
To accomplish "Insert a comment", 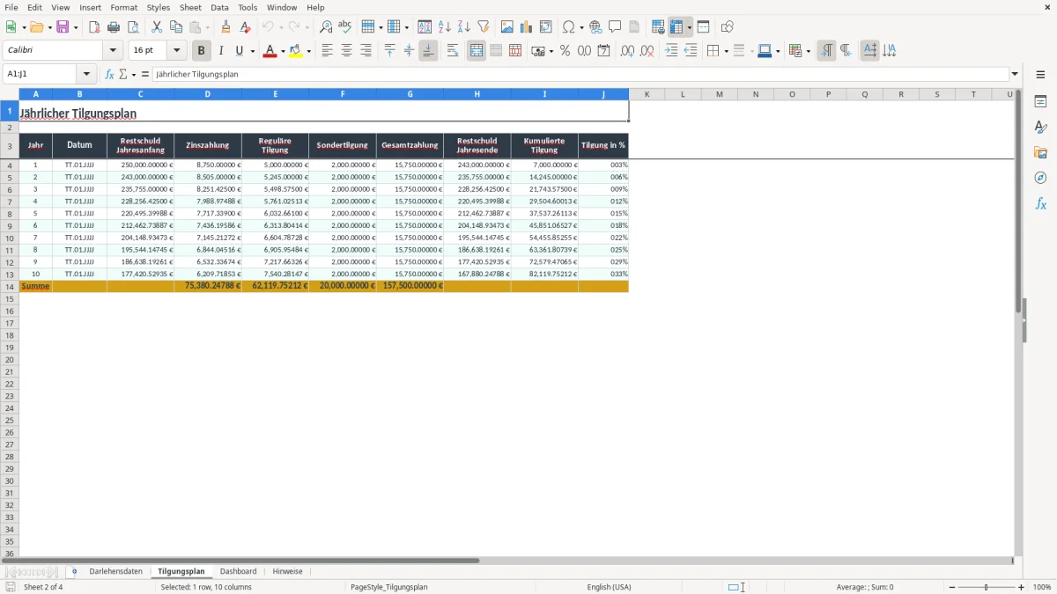I will [615, 27].
